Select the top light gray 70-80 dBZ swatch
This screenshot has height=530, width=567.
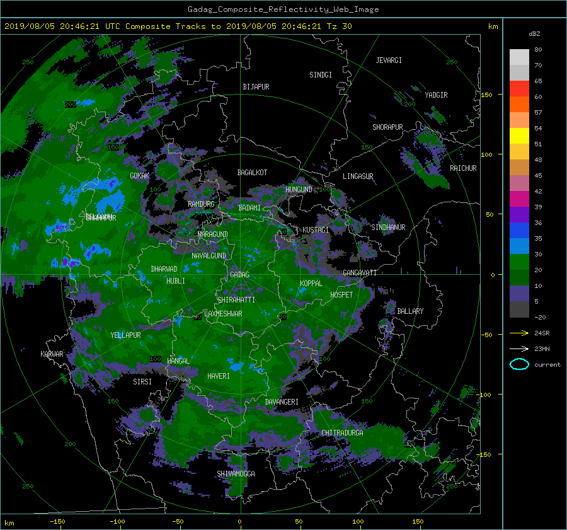click(x=519, y=57)
